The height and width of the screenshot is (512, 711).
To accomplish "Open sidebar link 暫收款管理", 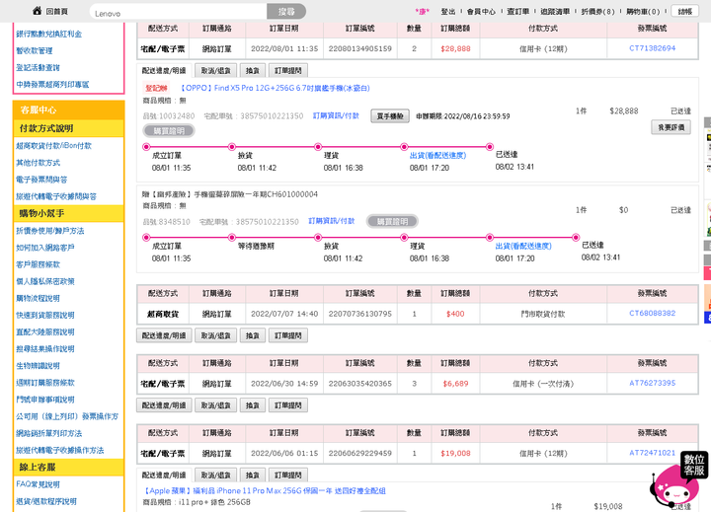I will point(35,50).
